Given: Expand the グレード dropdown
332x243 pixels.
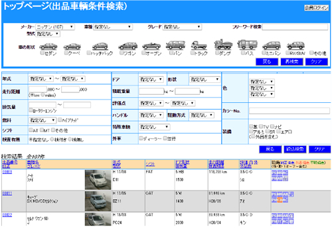Looking at the screenshot, I should pyautogui.click(x=182, y=27).
